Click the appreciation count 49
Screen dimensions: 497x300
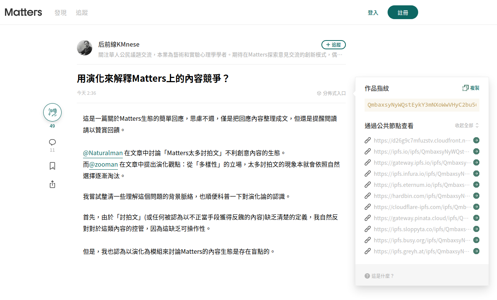[52, 126]
